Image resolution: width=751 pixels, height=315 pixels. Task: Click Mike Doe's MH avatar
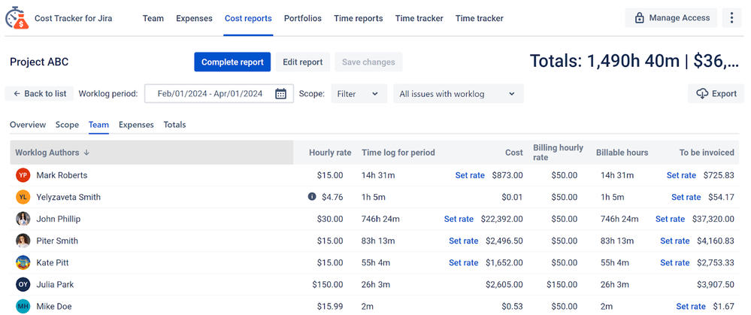(x=23, y=307)
